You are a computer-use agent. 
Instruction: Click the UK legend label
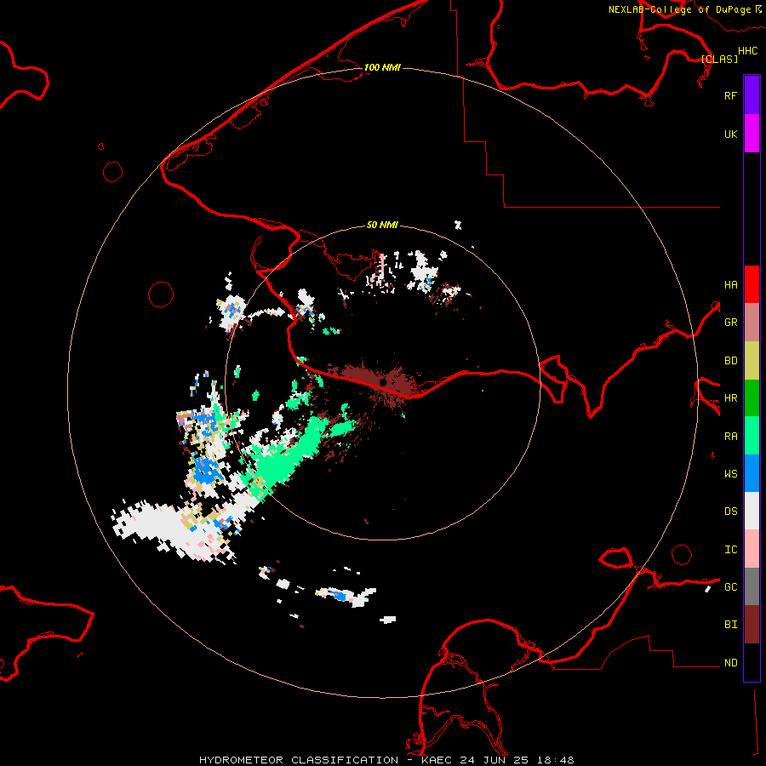[730, 134]
